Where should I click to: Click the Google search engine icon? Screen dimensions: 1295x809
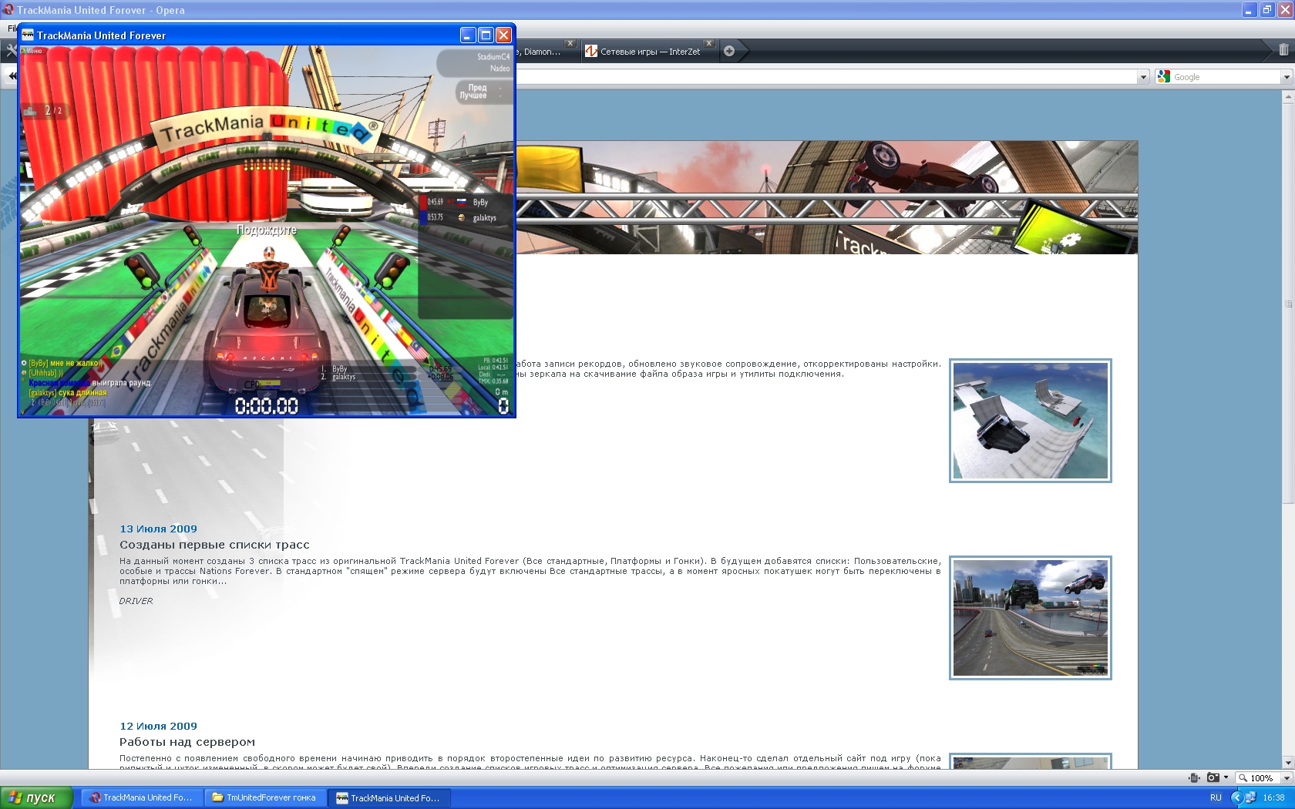coord(1164,77)
